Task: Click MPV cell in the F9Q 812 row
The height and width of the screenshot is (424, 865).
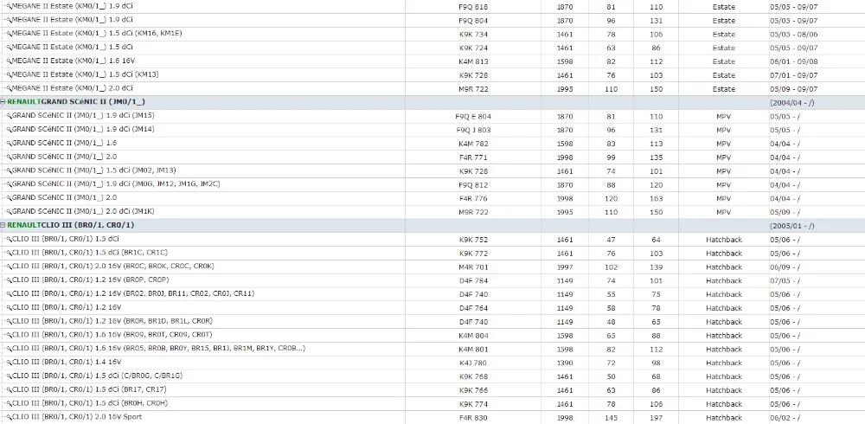Action: pyautogui.click(x=723, y=185)
